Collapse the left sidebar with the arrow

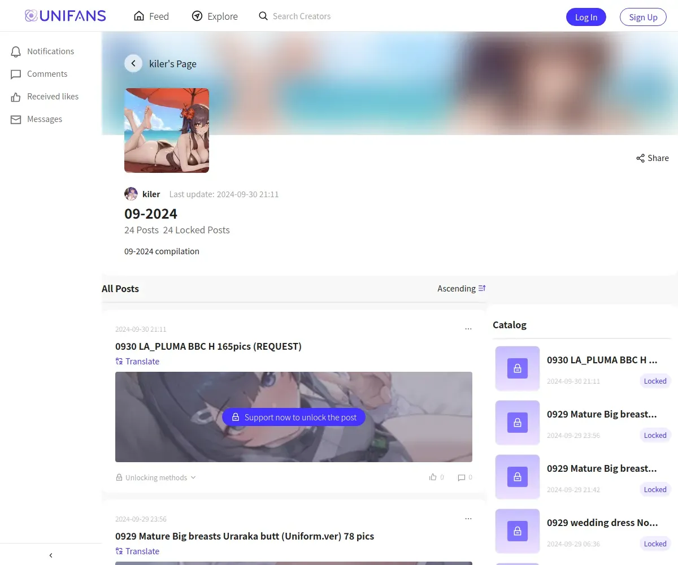tap(51, 555)
